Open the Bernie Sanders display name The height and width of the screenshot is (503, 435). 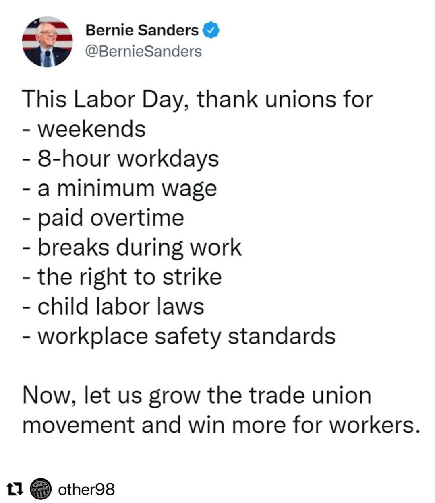(x=142, y=30)
